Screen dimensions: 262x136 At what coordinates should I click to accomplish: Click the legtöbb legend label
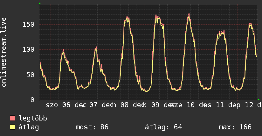click(x=33, y=118)
